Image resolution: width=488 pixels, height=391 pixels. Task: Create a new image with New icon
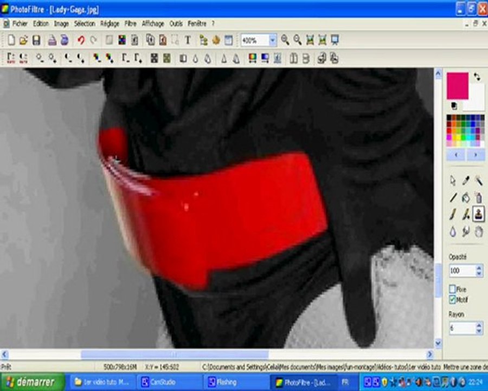pos(11,40)
